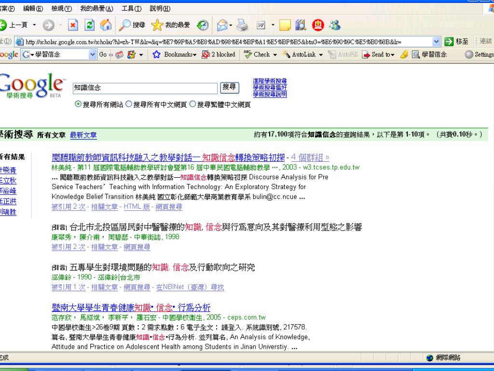Image resolution: width=494 pixels, height=371 pixels.
Task: Click the 在NBINet（臺灣）尋找 link
Action: coord(190,287)
